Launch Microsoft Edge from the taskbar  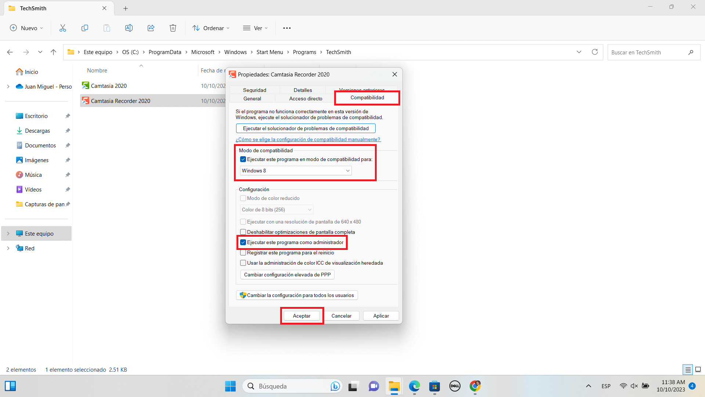pos(415,386)
